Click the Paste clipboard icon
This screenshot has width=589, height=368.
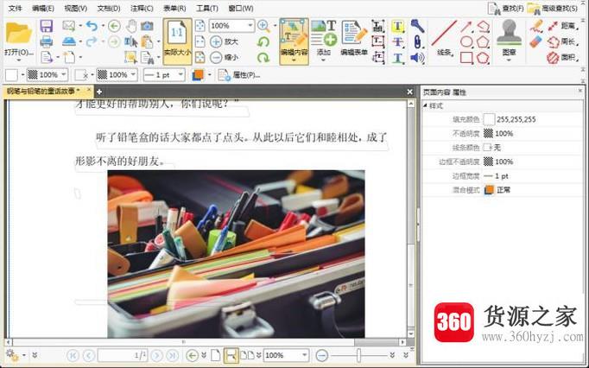click(x=147, y=41)
